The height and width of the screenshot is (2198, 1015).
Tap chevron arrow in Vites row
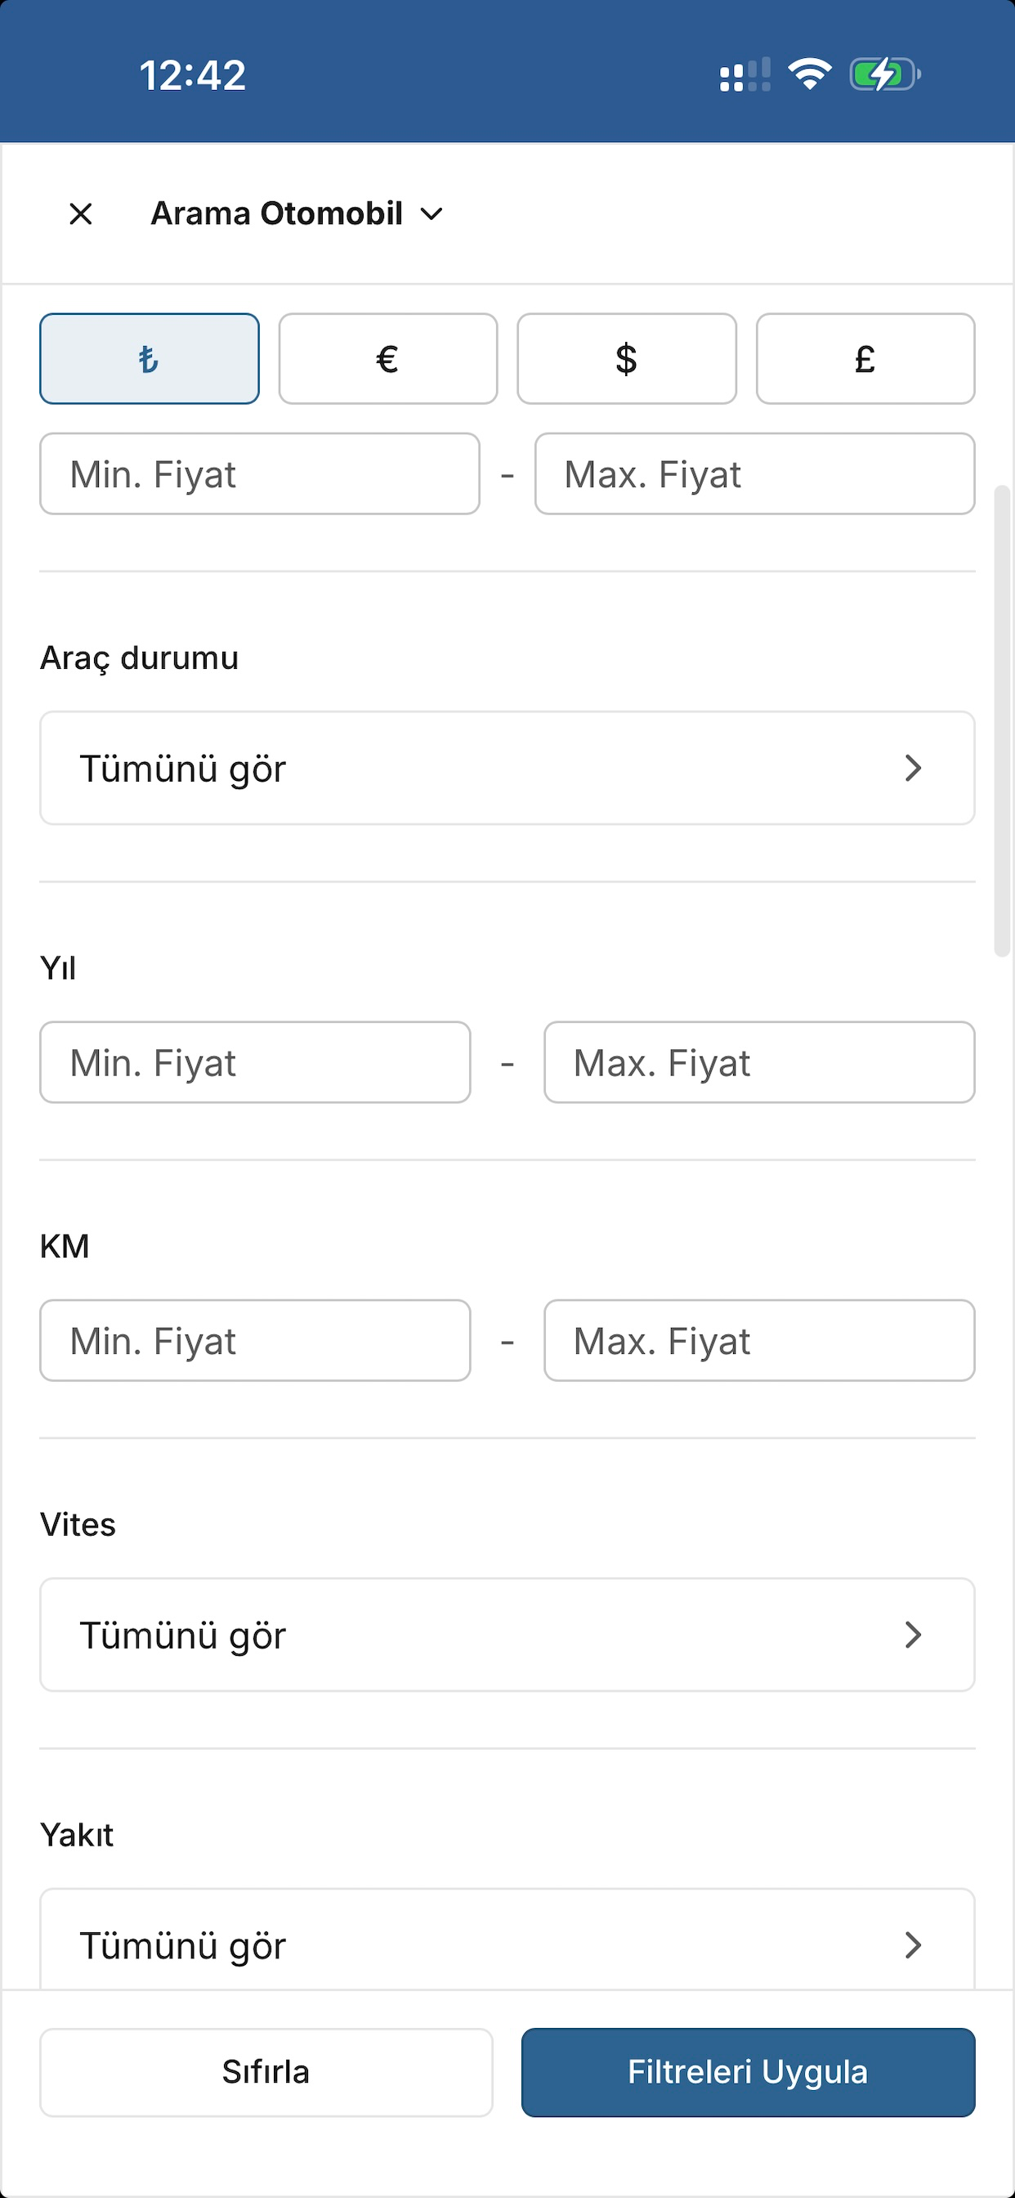point(913,1635)
